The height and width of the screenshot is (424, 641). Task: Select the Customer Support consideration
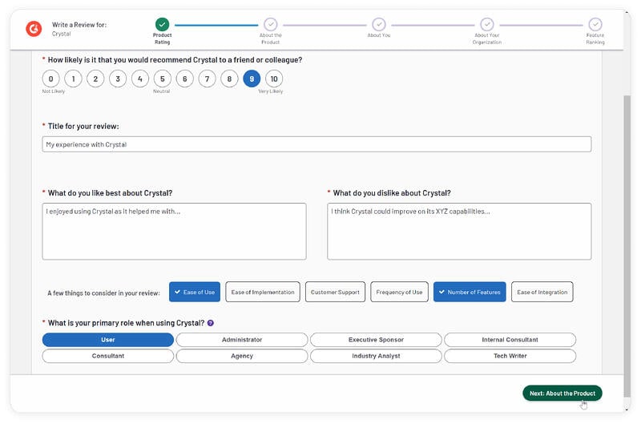335,293
